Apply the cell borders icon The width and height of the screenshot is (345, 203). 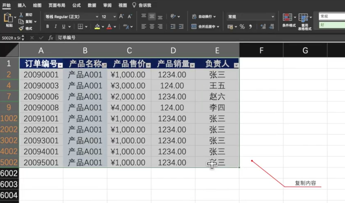[x=80, y=27]
